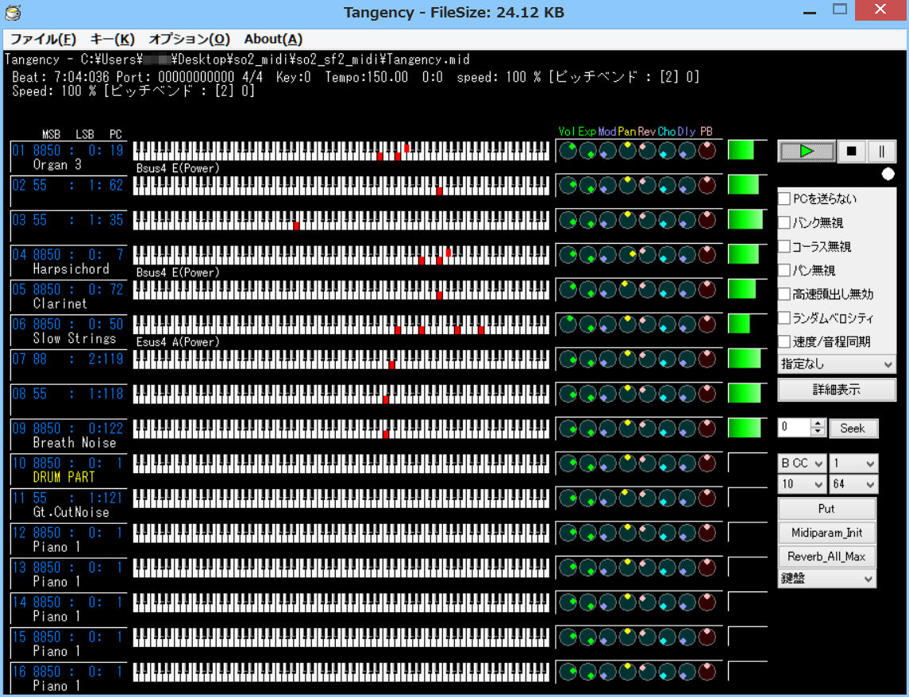Enable the PCを送らない checkbox
909x697 pixels.
pos(784,198)
